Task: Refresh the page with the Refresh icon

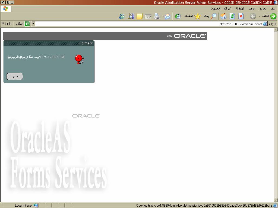Action: click(x=232, y=16)
